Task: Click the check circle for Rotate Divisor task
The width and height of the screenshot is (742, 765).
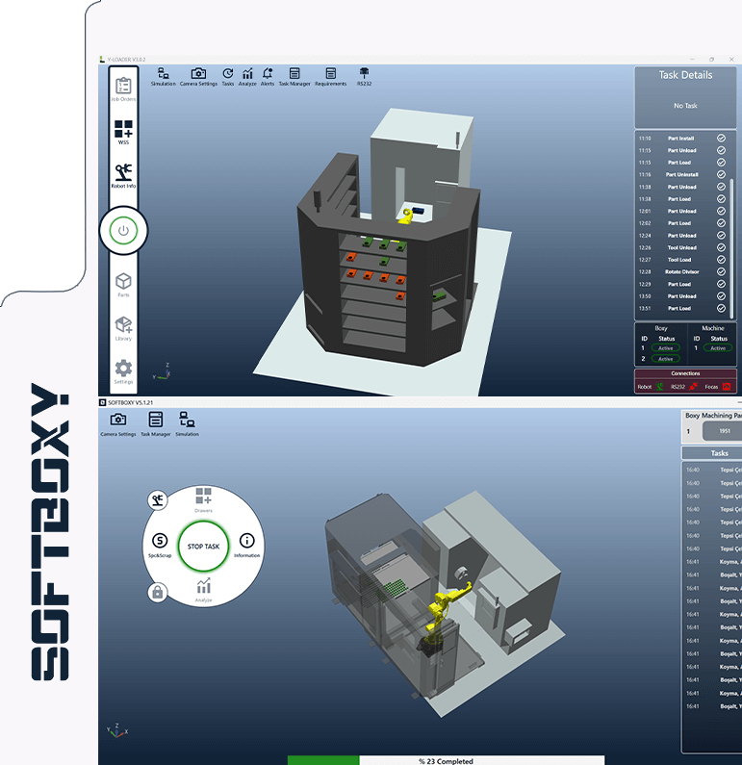Action: pyautogui.click(x=721, y=272)
